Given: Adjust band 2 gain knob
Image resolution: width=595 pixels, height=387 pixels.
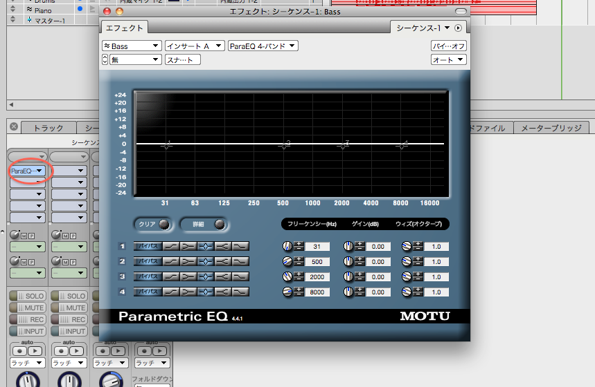Looking at the screenshot, I should coord(348,261).
